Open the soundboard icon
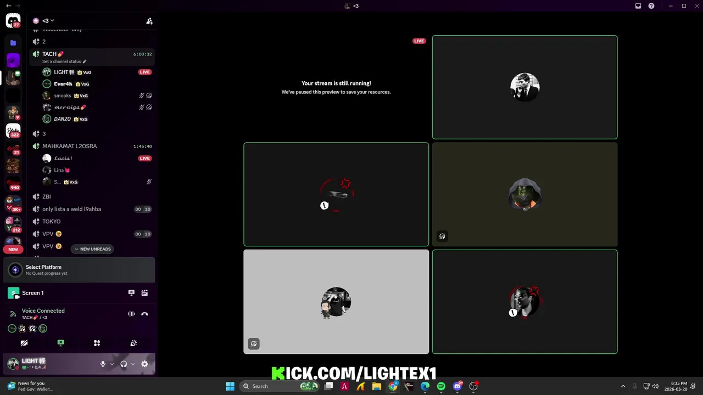The width and height of the screenshot is (703, 395). click(133, 343)
